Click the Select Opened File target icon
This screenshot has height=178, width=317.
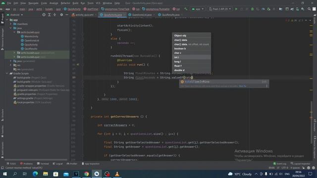point(44,15)
